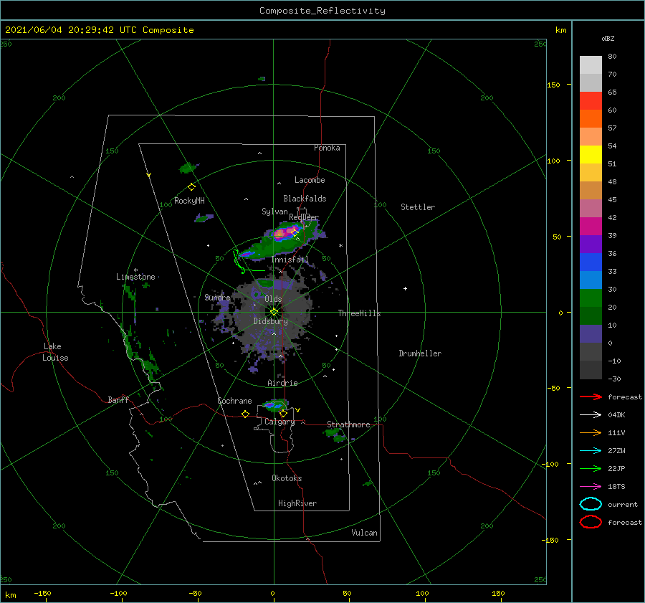This screenshot has width=645, height=603.
Task: Click the storm cell over Red Deer
Action: point(284,241)
